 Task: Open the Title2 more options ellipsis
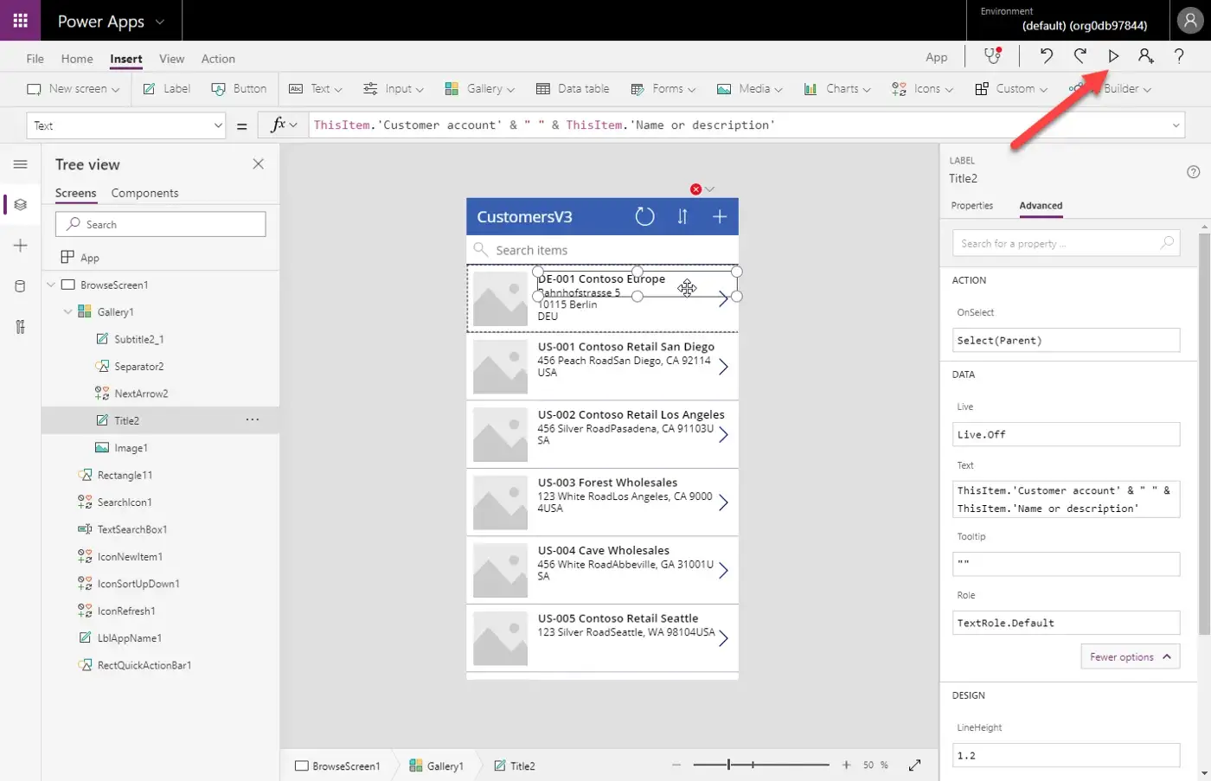point(252,419)
